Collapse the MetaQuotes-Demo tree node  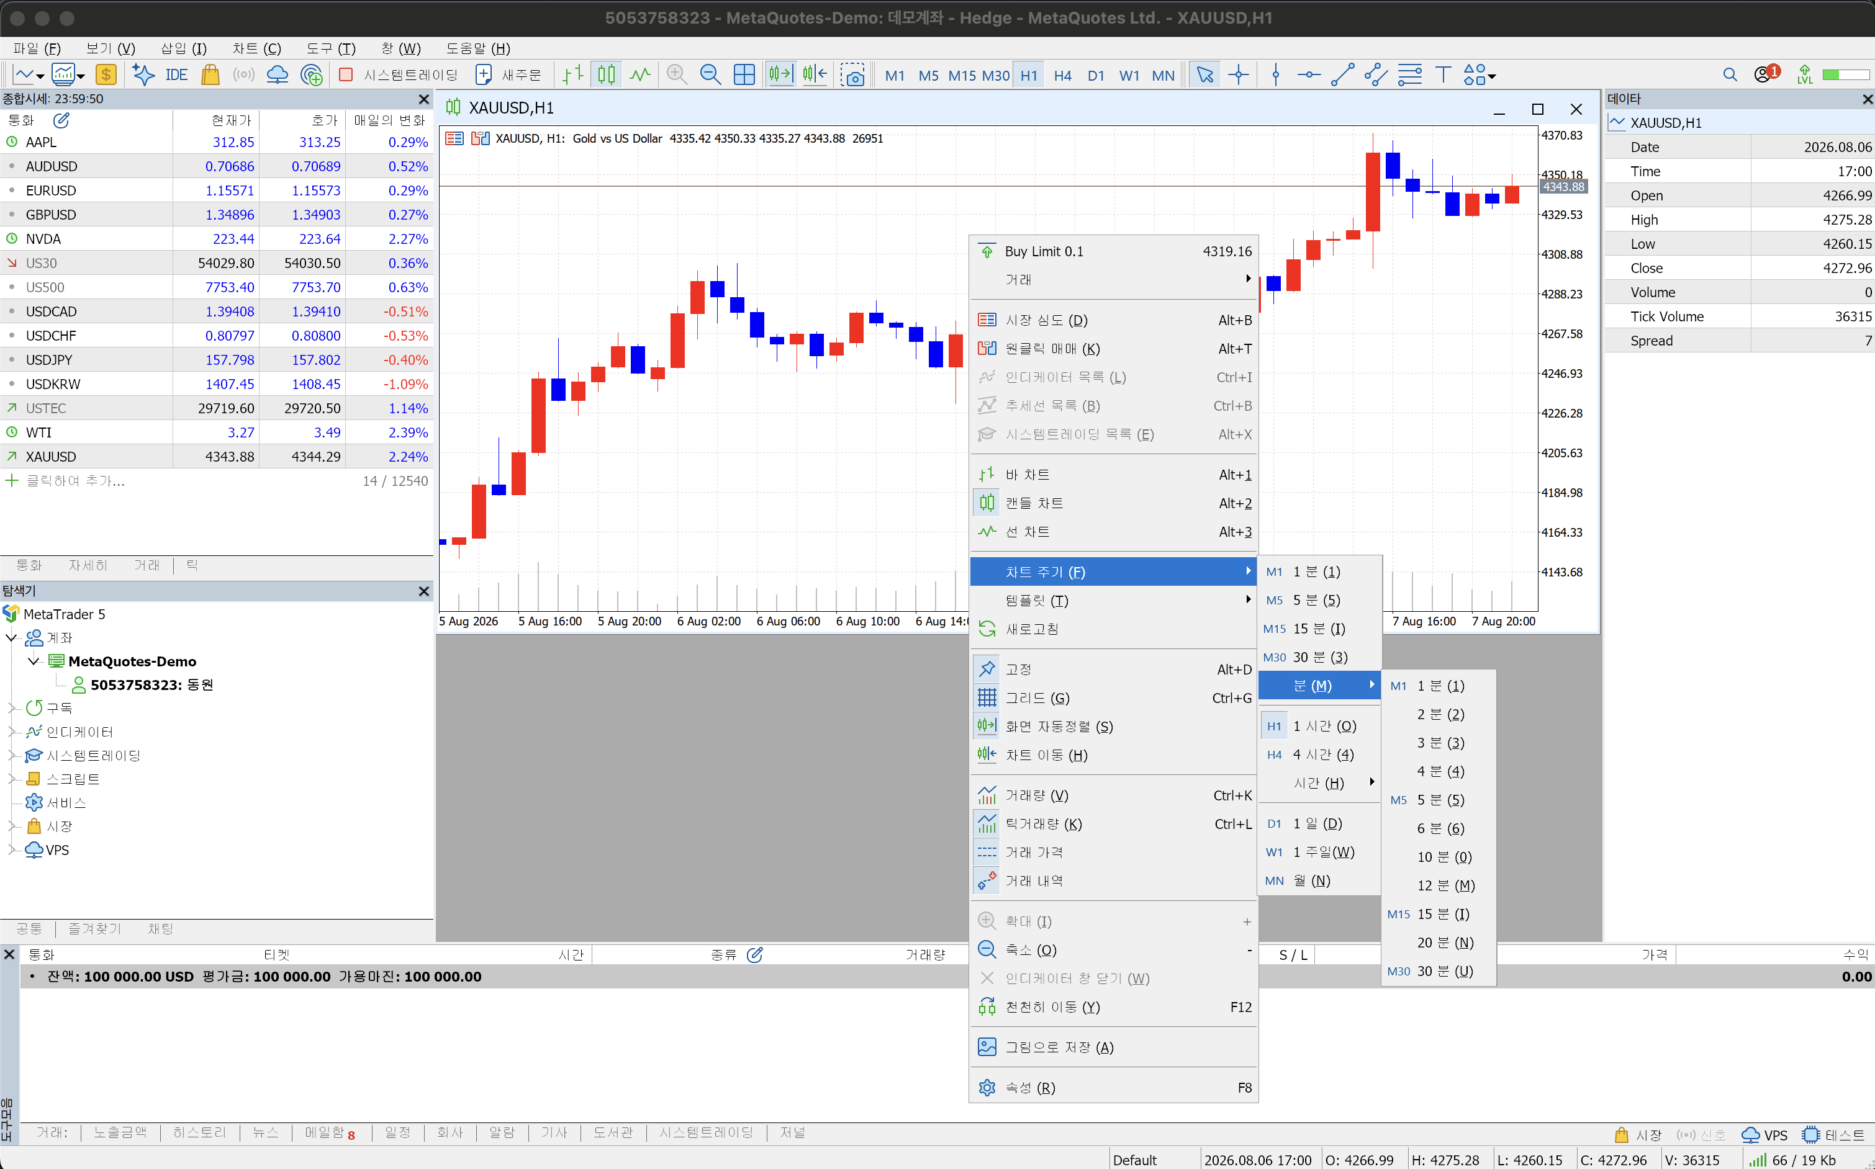point(34,662)
